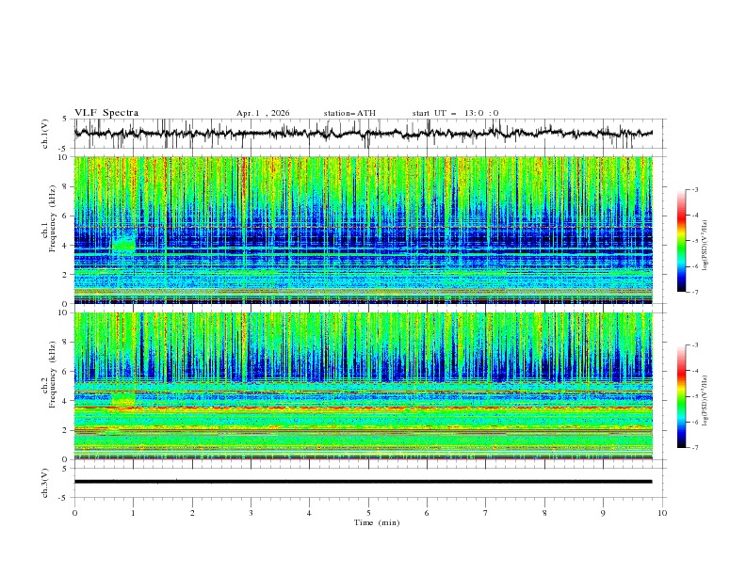Click the "-4" tick on ch.2 colorbar
The height and width of the screenshot is (576, 746).
[695, 371]
